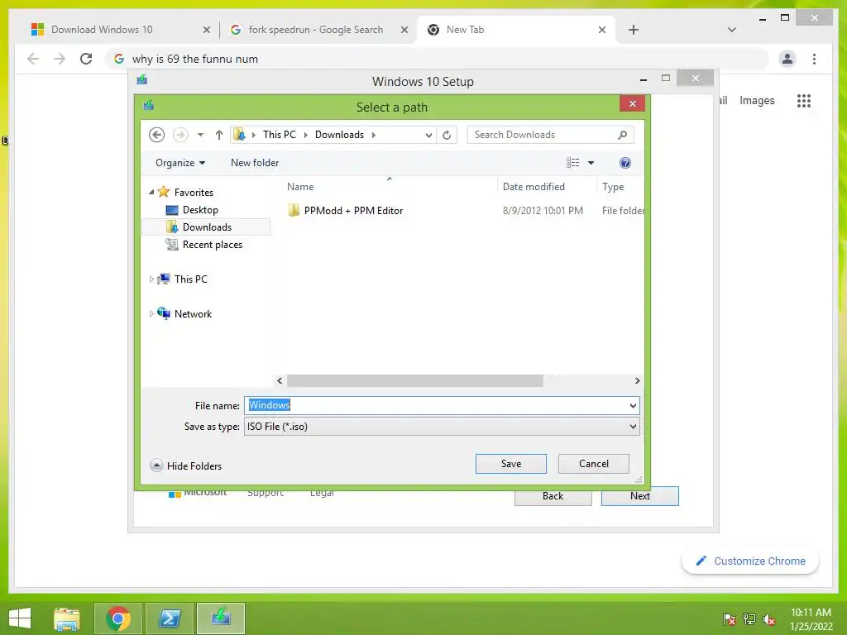Click the Cancel button
This screenshot has height=635, width=847.
[594, 464]
